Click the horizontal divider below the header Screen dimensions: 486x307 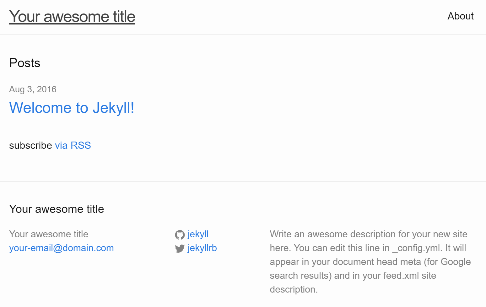coord(243,34)
